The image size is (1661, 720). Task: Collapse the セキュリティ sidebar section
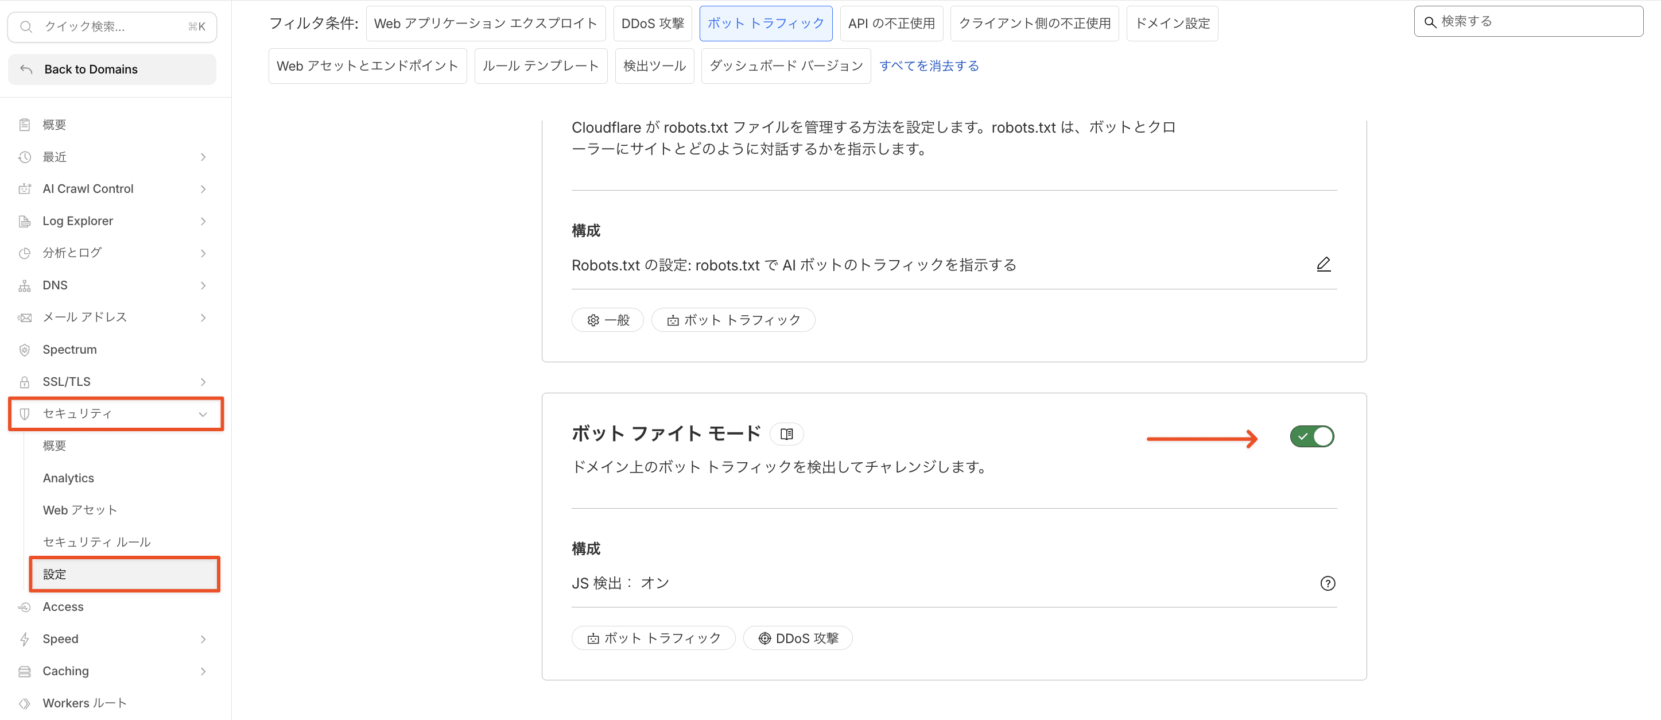204,413
